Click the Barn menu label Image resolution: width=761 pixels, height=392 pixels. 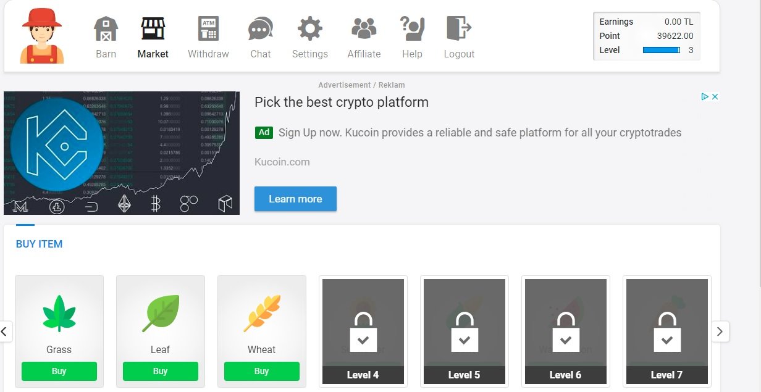click(106, 54)
